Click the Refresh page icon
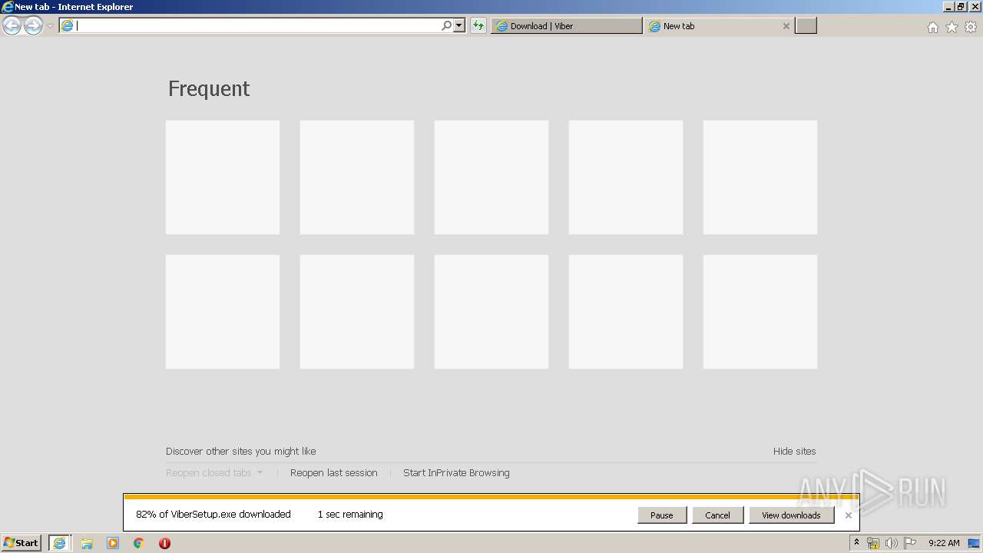 (x=478, y=25)
